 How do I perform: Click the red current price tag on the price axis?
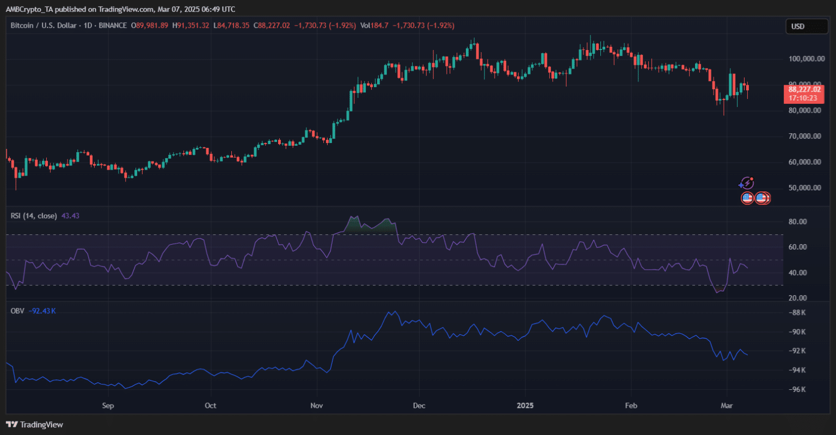pos(803,94)
